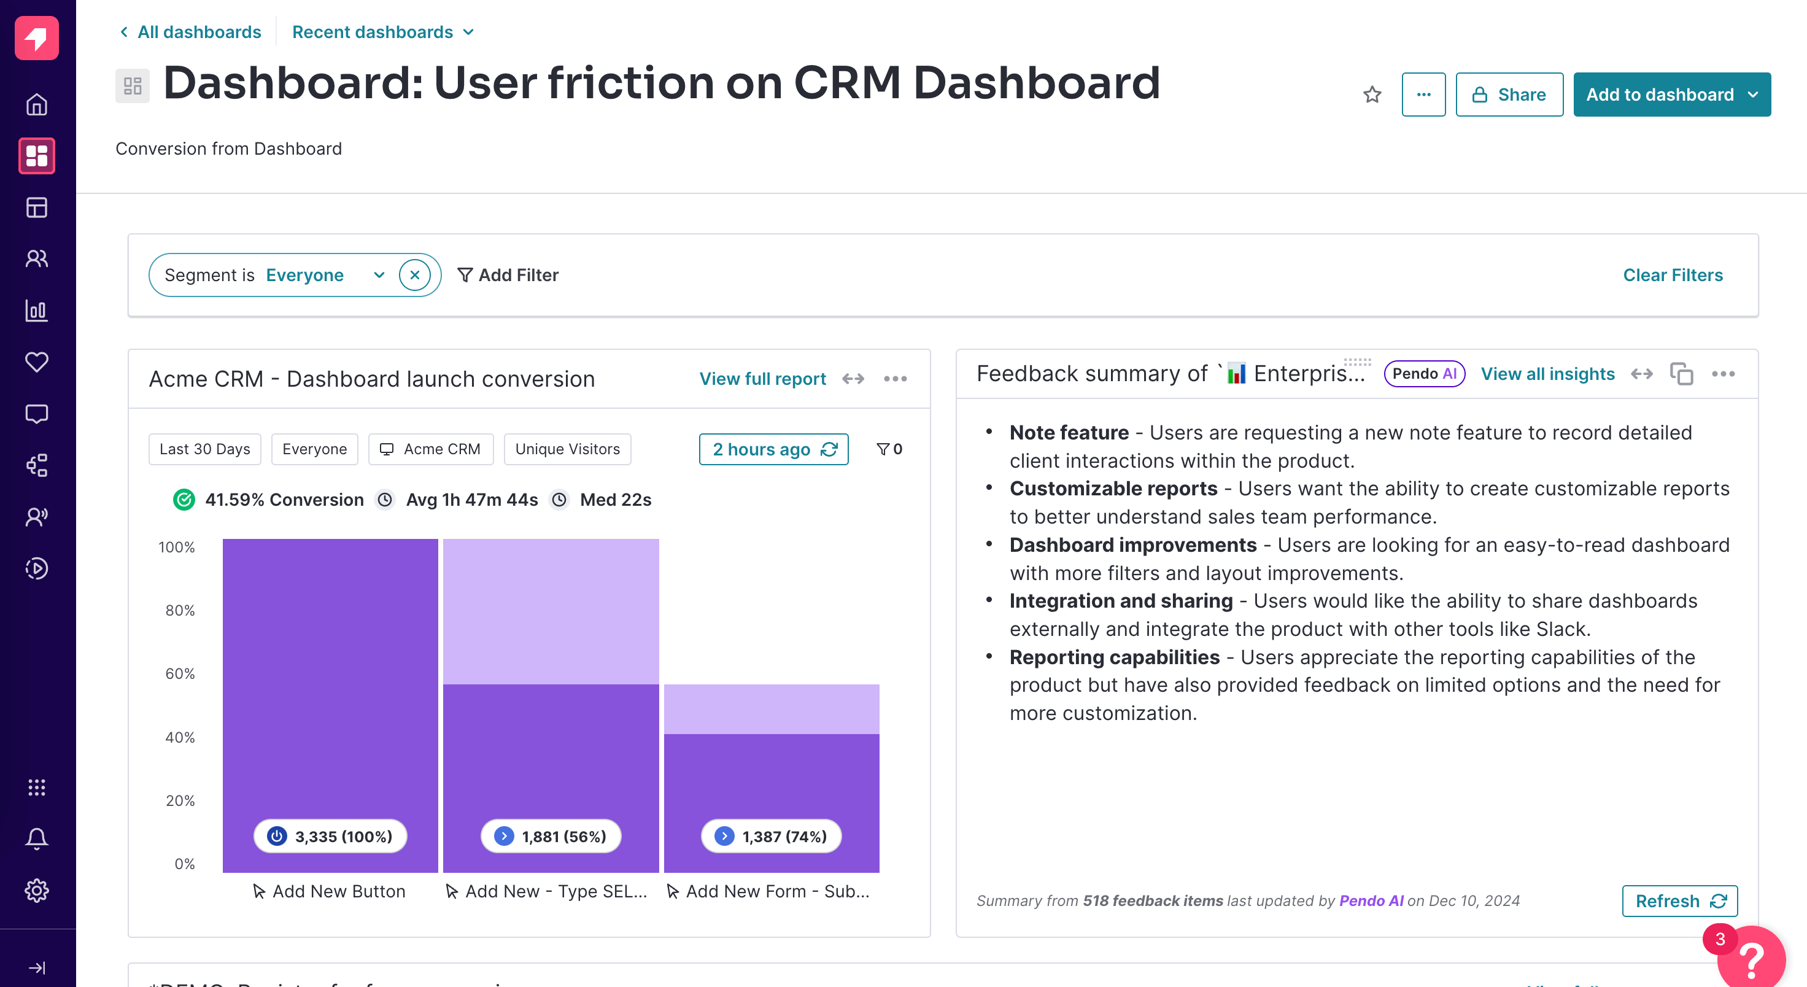This screenshot has width=1807, height=987.
Task: Click the Pendo AI link in the summary footer
Action: (x=1371, y=900)
